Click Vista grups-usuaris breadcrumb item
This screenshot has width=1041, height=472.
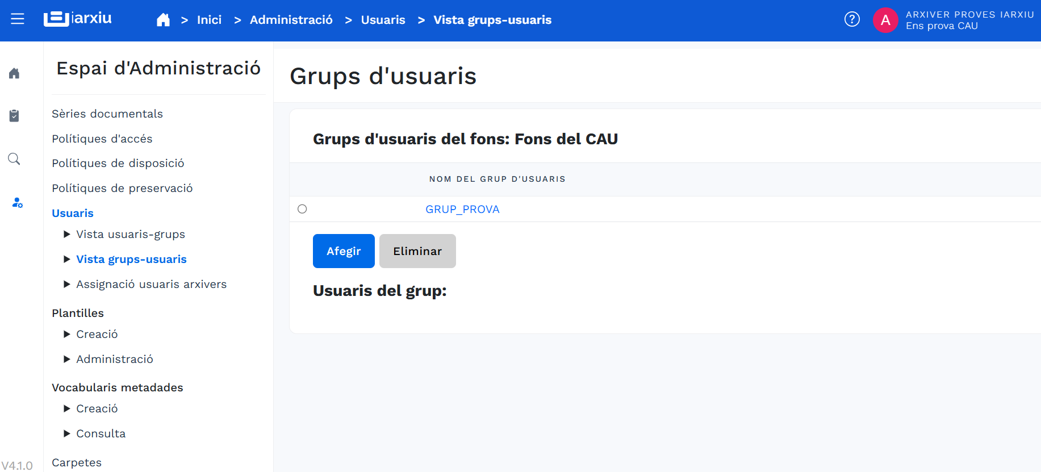coord(492,20)
